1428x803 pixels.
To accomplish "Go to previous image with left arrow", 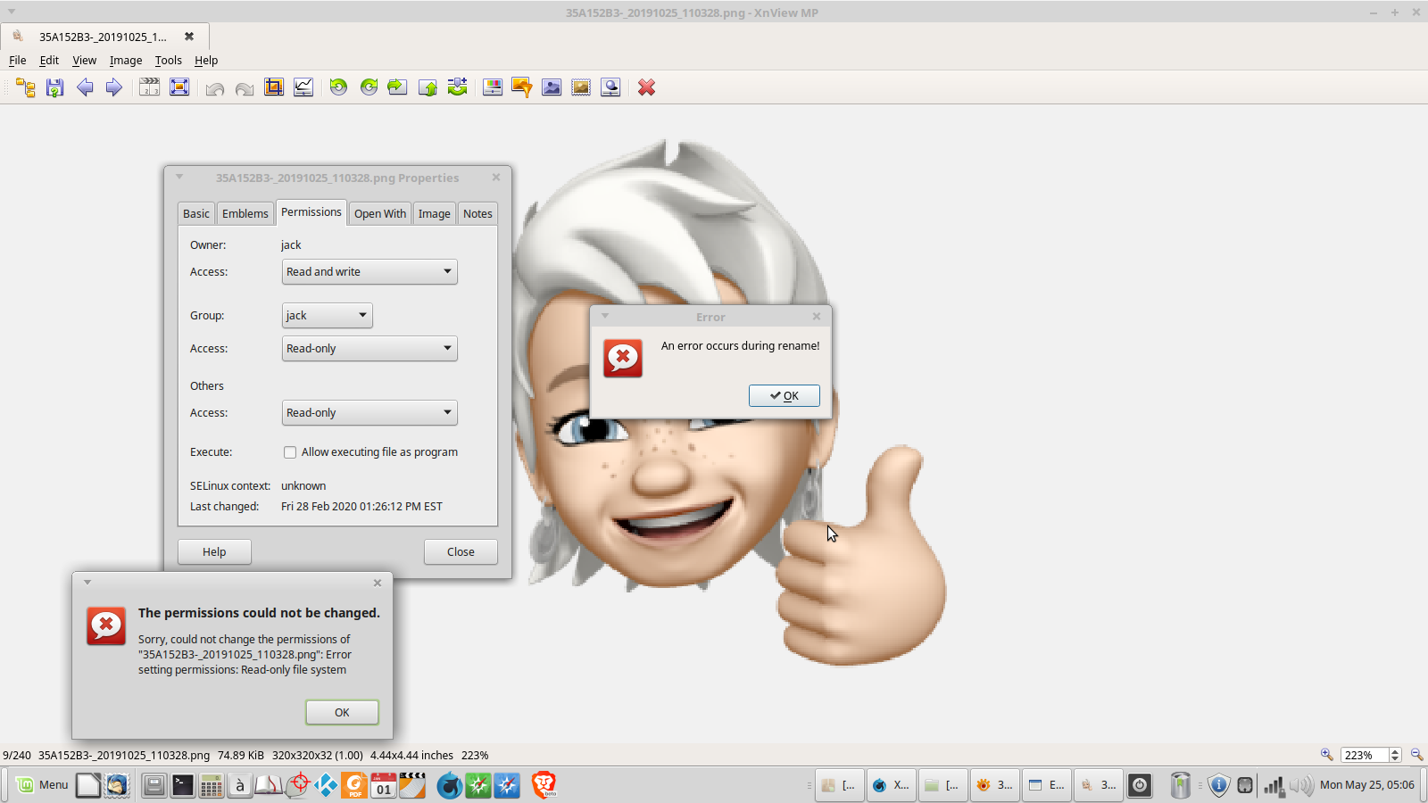I will (x=85, y=87).
